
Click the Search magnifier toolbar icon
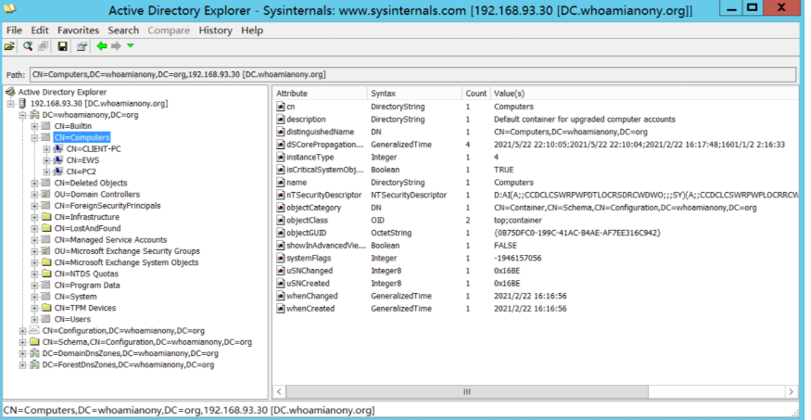pos(28,46)
